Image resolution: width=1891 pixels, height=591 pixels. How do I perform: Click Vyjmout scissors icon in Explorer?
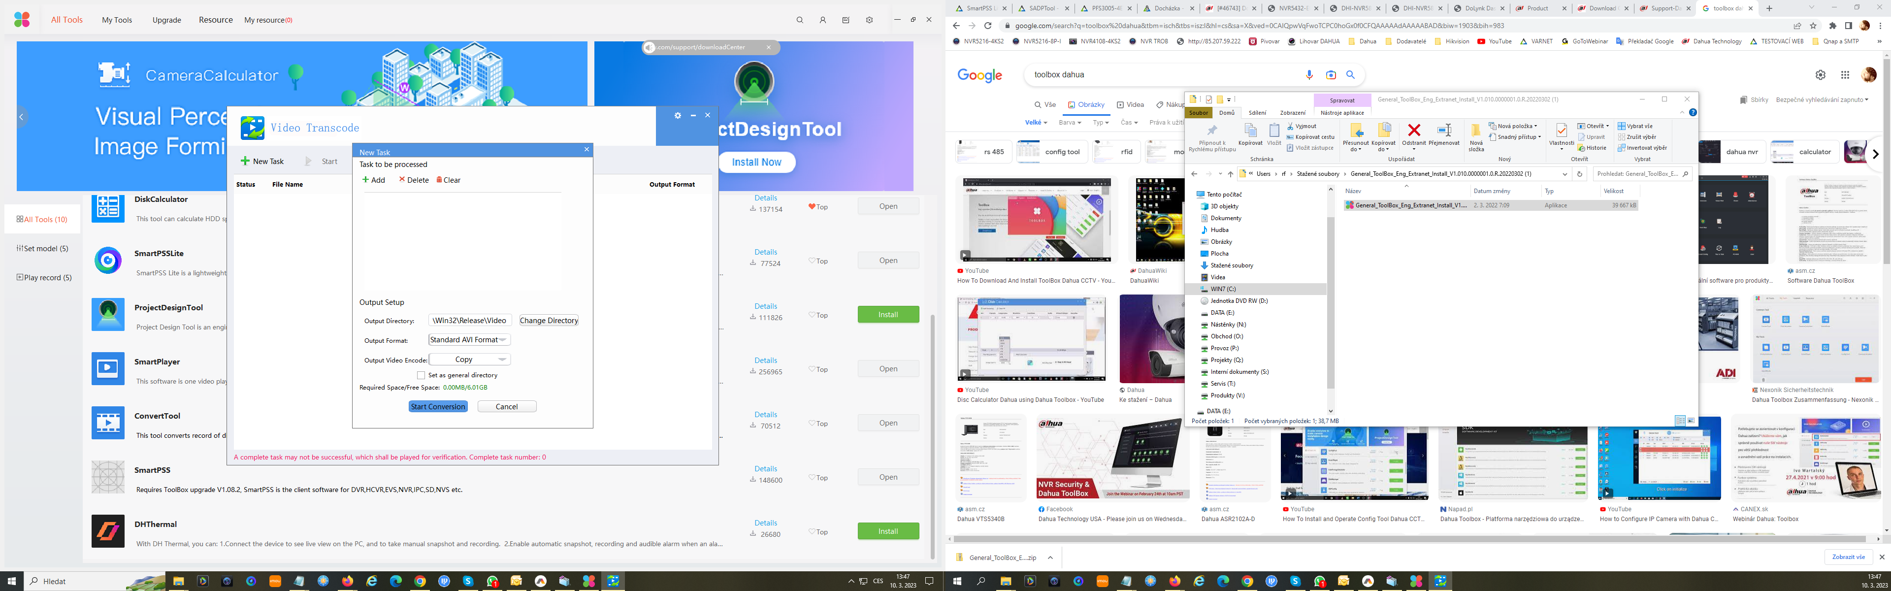click(x=1291, y=126)
